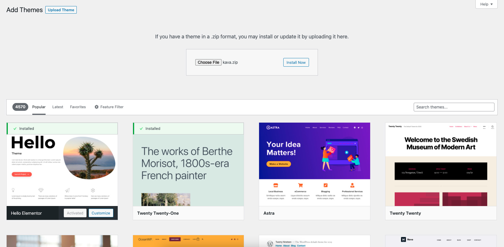Select the OceanWP theme preview
The height and width of the screenshot is (247, 504).
point(188,241)
